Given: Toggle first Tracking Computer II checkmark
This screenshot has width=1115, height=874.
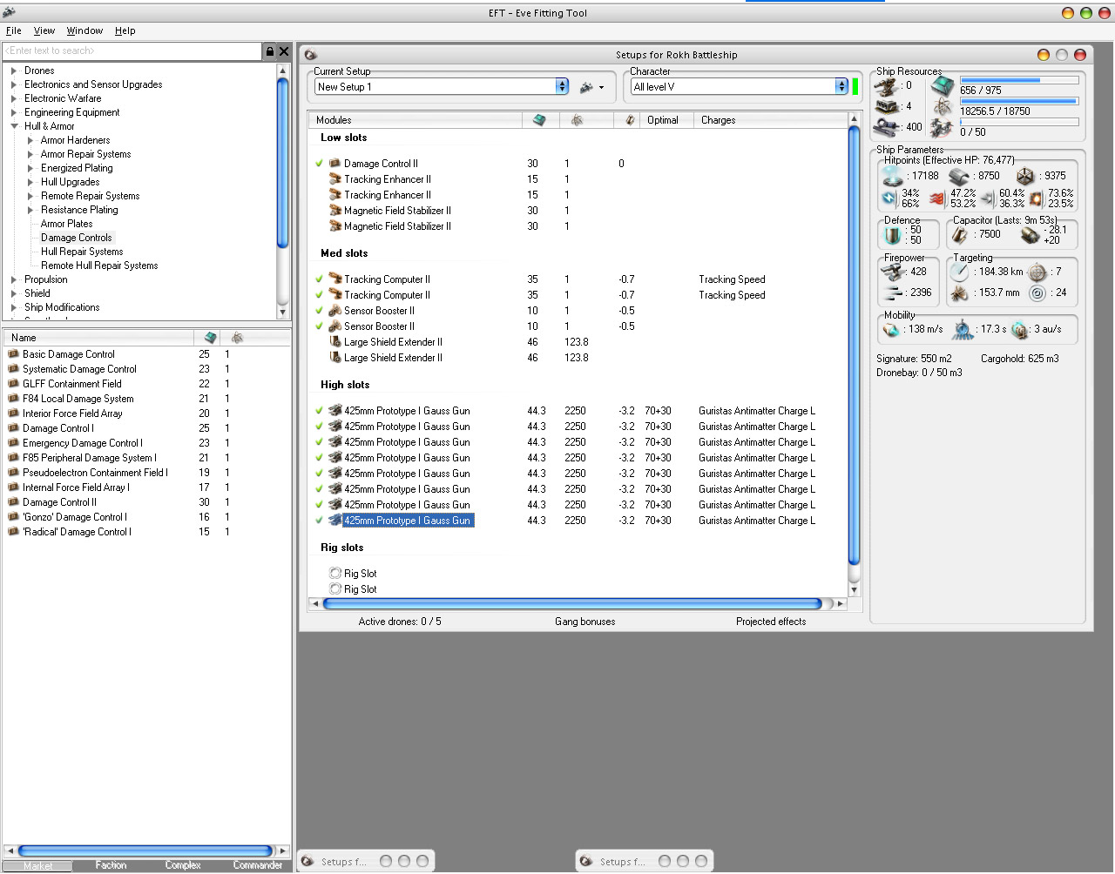Looking at the screenshot, I should click(319, 279).
